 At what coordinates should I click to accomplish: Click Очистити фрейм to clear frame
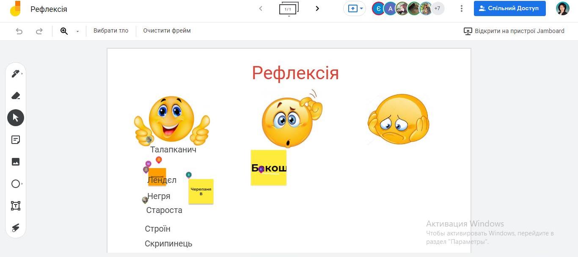(167, 30)
